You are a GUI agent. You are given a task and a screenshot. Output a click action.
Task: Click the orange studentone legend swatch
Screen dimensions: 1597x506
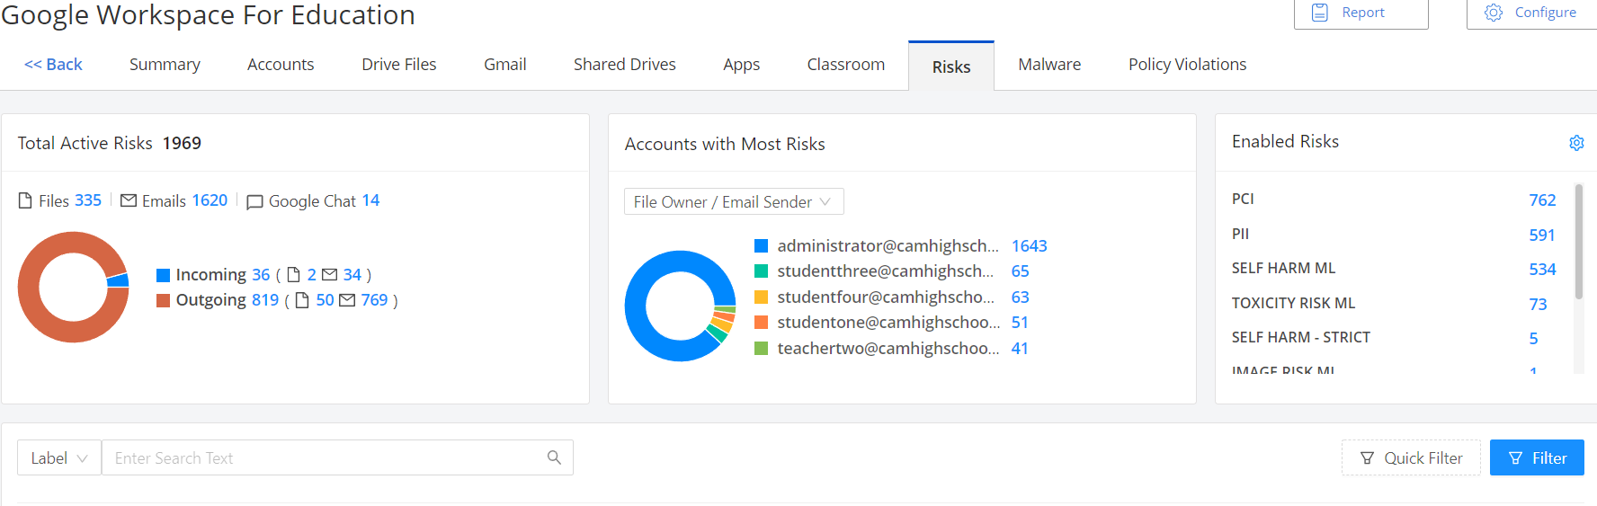pyautogui.click(x=761, y=322)
